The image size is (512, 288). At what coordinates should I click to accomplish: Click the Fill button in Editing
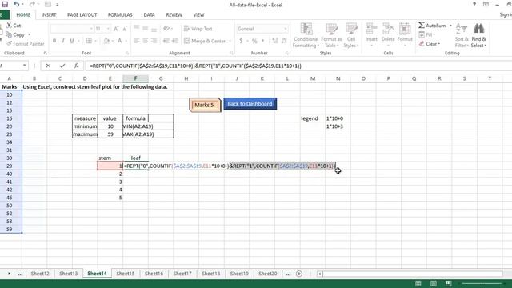coord(426,34)
